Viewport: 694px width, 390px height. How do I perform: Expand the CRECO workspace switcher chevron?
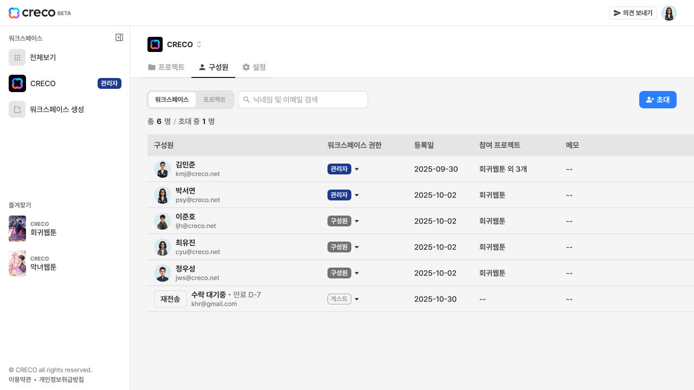199,44
